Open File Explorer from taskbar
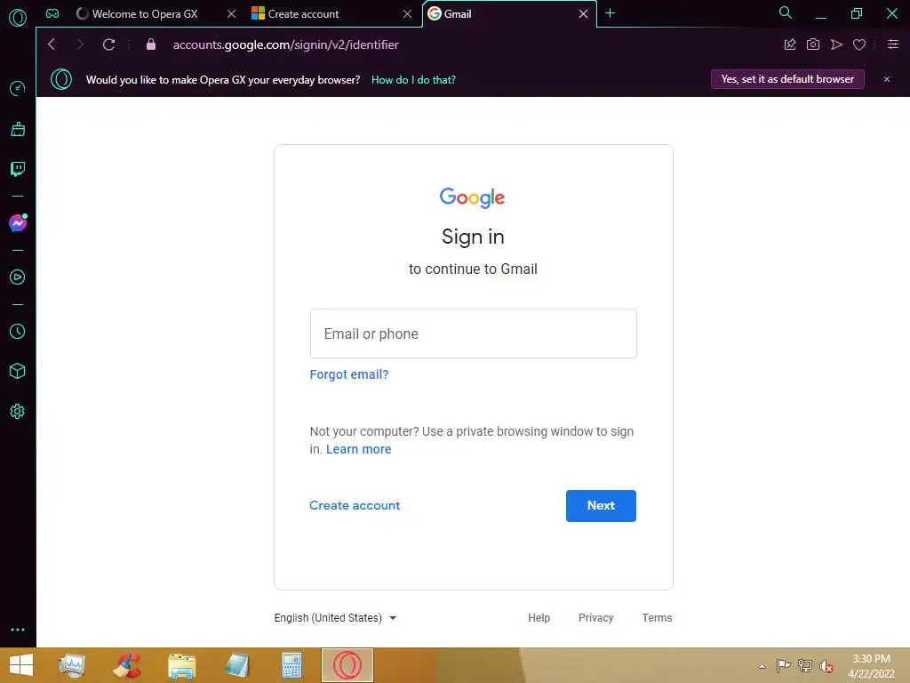This screenshot has width=910, height=683. (181, 665)
